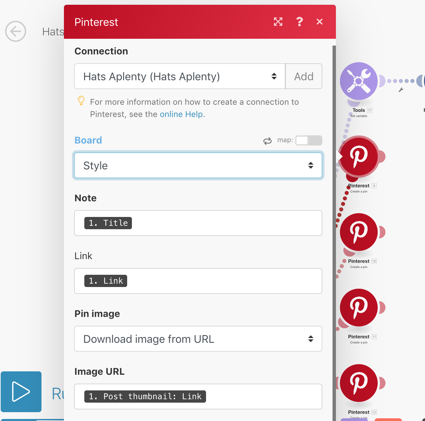Toggle the Board map switch
This screenshot has height=421, width=425.
tap(308, 140)
